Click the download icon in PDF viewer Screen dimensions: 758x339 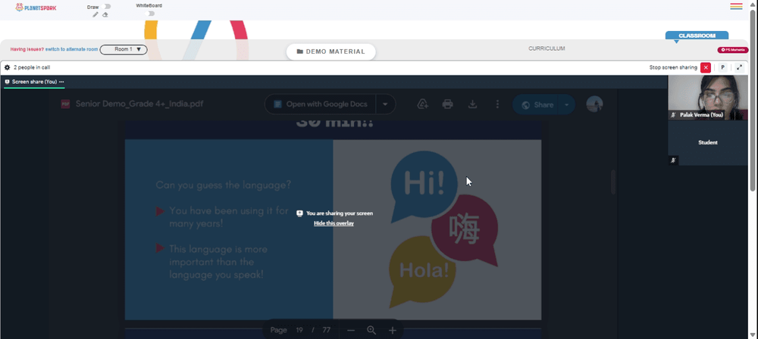473,104
